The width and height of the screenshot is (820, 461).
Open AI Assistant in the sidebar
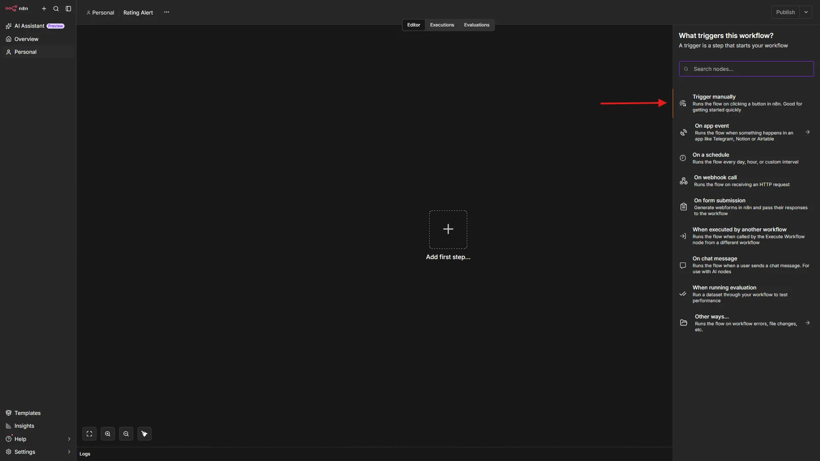tap(38, 26)
